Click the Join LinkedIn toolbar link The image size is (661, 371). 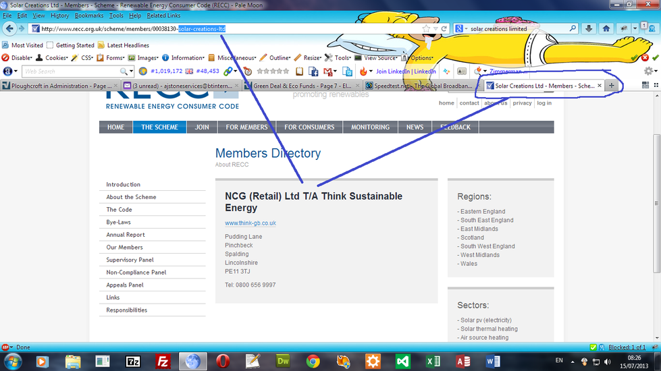click(x=406, y=72)
